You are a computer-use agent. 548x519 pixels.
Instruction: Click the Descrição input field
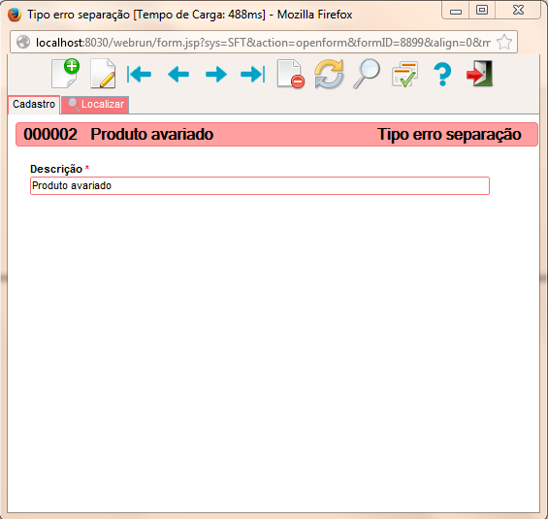[260, 185]
